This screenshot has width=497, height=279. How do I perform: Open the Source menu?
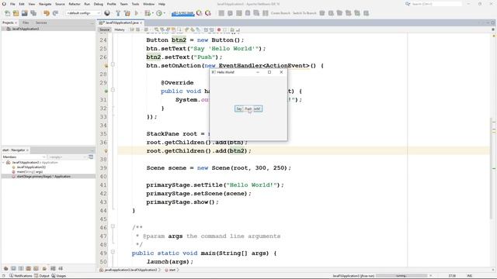60,4
